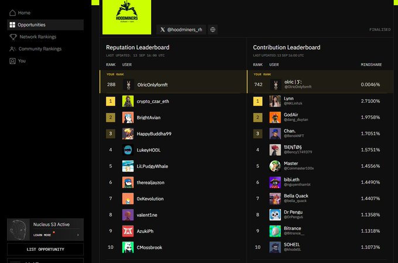Viewport: 398px width, 263px height.
Task: Open crypto_czar_eth avatar
Action: (x=128, y=101)
